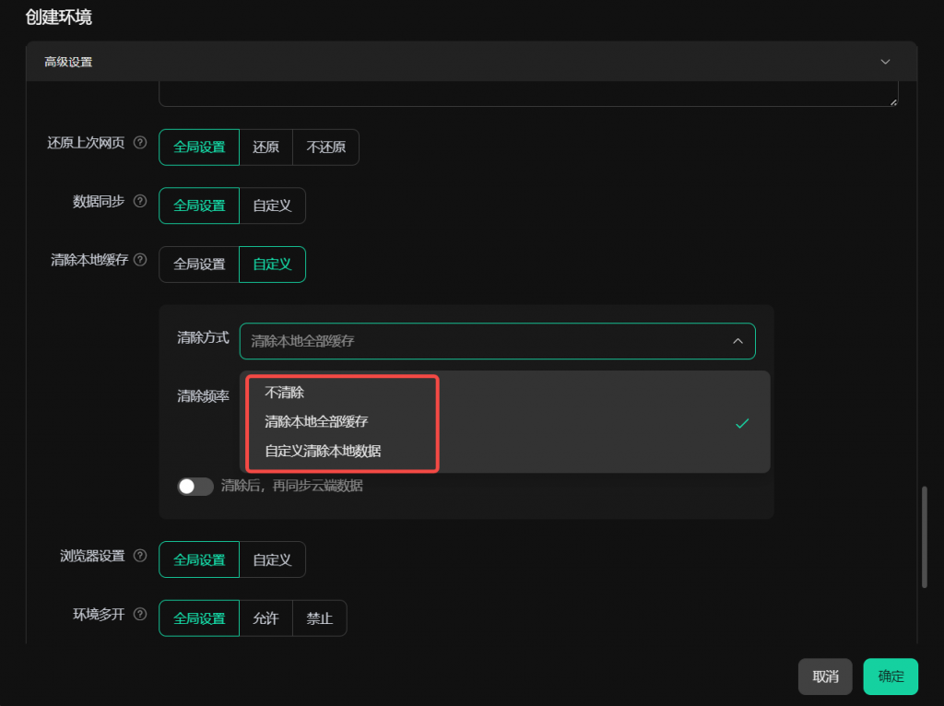Choose 不还原 for 还原上次网页
This screenshot has height=706, width=944.
tap(325, 147)
